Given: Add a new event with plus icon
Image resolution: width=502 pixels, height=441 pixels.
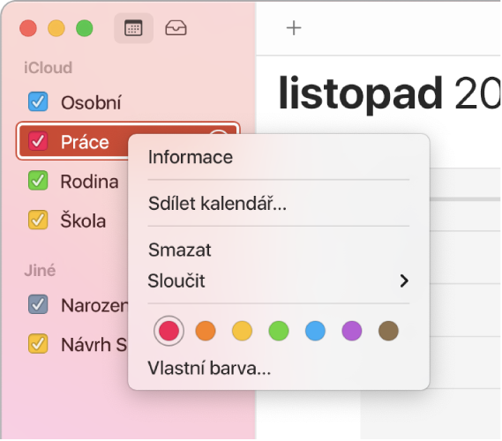Looking at the screenshot, I should pos(294,28).
